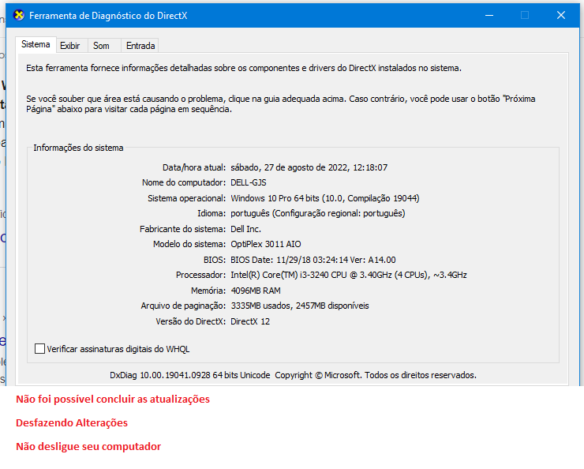Click the BIOS Date value
The height and width of the screenshot is (469, 584).
(x=313, y=260)
